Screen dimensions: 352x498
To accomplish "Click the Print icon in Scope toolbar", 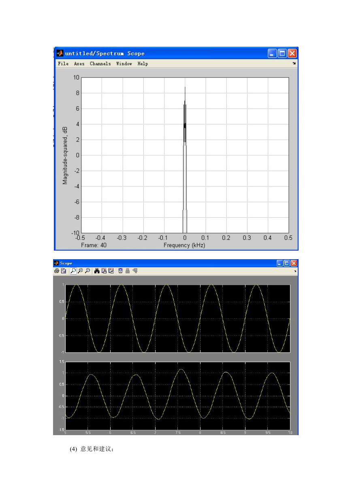I will pyautogui.click(x=57, y=271).
